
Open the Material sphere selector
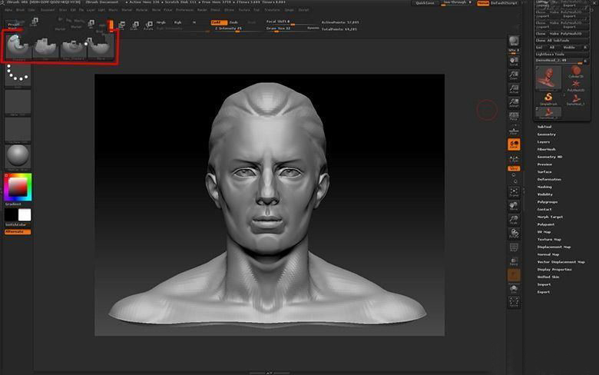coord(18,157)
